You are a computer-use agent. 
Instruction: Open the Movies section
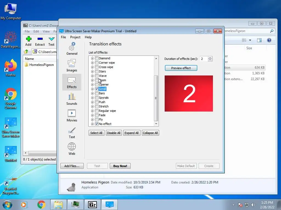coord(72,116)
